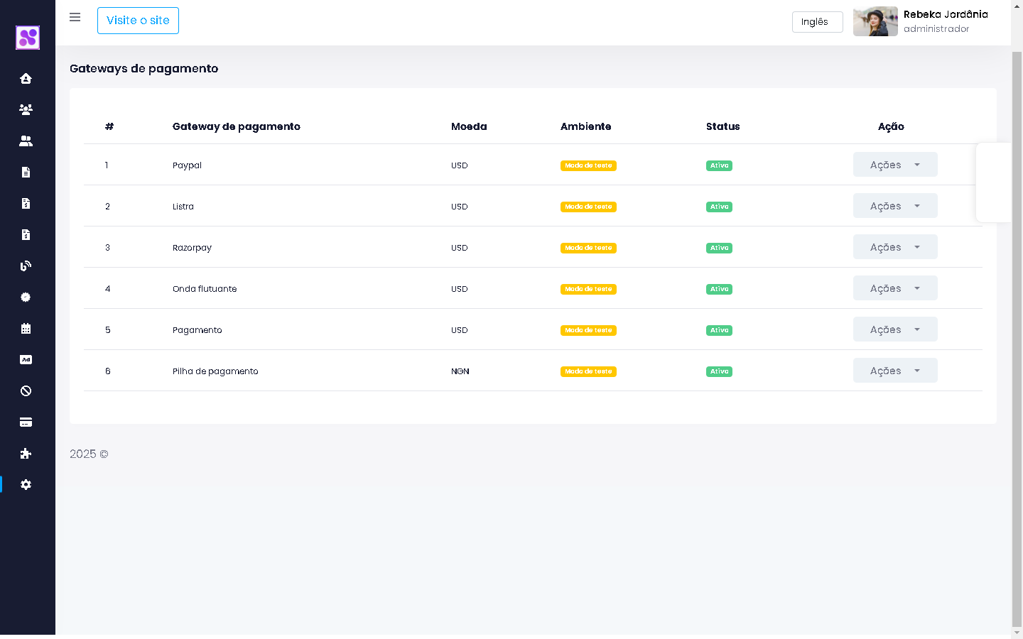Image resolution: width=1023 pixels, height=639 pixels.
Task: Open the credit card icon in sidebar
Action: (x=26, y=422)
